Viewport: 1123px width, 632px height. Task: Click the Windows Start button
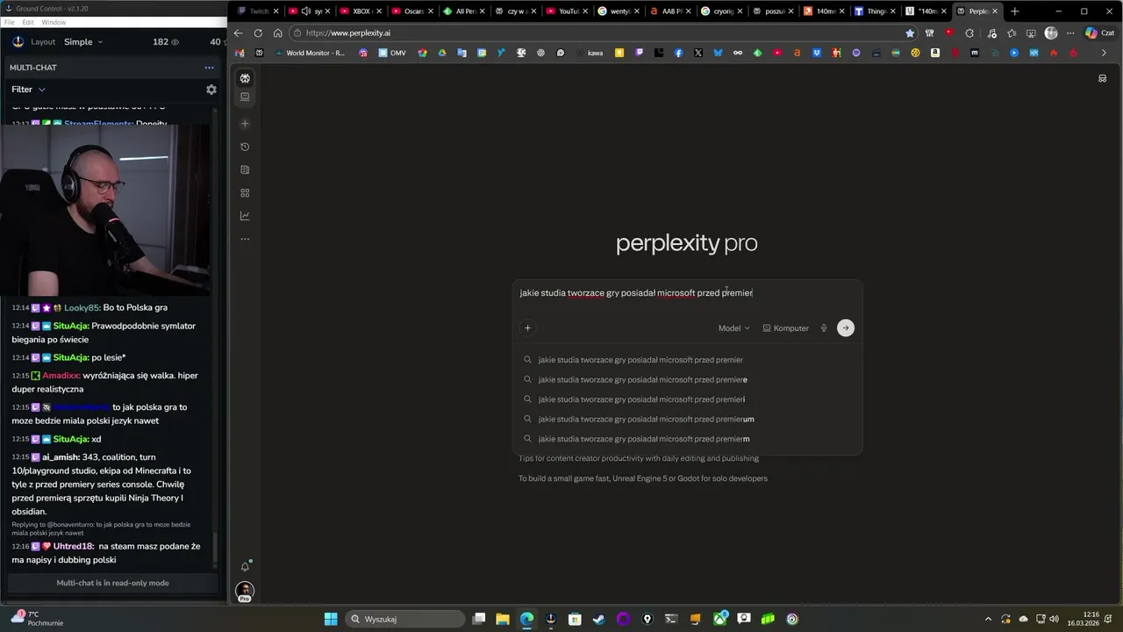(331, 619)
